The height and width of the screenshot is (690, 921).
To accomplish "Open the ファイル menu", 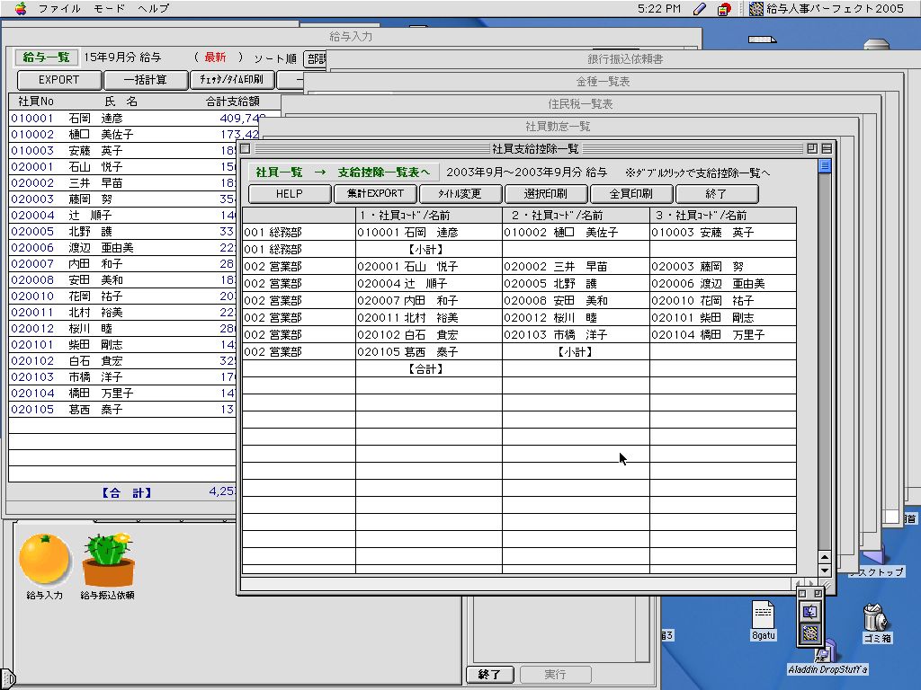I will 60,8.
